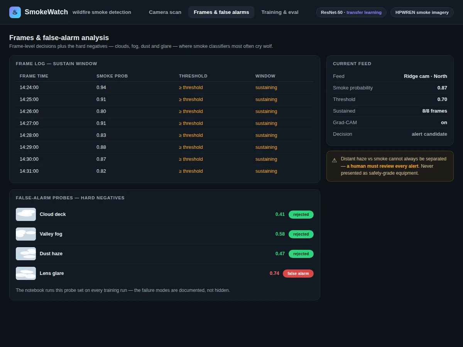Select the 14:24:00 frame log row
463x347 pixels.
click(x=165, y=88)
